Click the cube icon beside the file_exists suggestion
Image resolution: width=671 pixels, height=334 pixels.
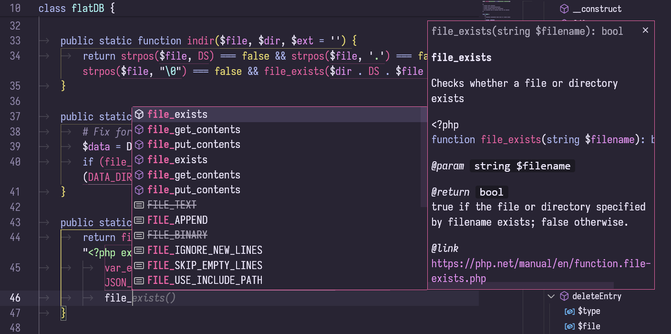pyautogui.click(x=139, y=114)
